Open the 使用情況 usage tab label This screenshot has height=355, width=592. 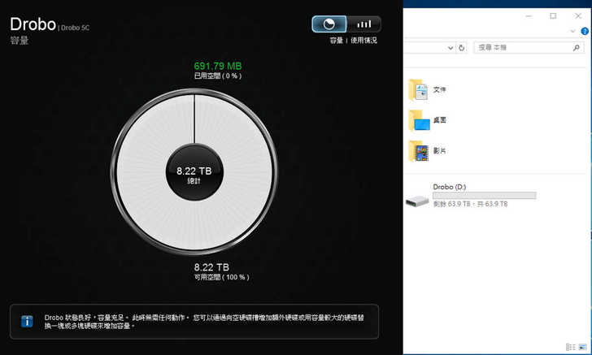click(363, 41)
